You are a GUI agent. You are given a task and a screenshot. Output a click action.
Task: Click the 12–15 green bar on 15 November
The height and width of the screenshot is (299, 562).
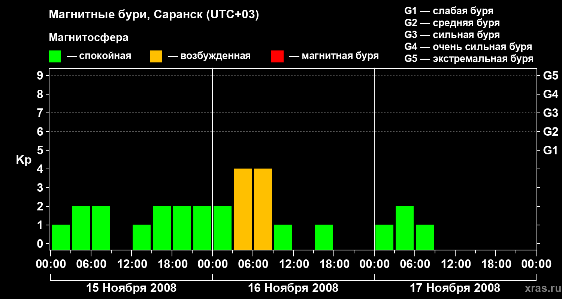(142, 237)
